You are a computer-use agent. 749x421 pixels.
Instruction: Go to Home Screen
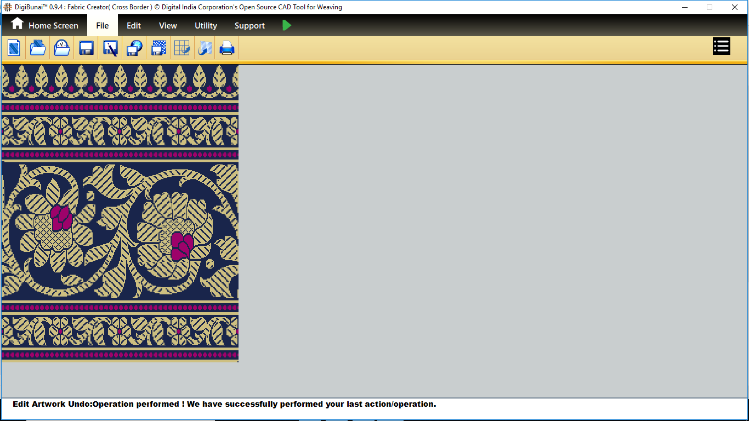[x=45, y=25]
